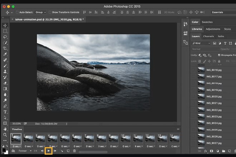Duplicate the selected timeline frame

[68, 151]
